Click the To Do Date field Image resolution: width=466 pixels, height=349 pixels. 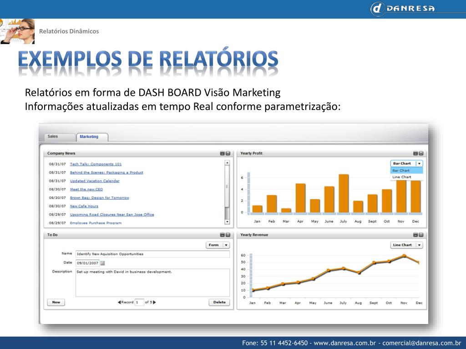(x=87, y=263)
